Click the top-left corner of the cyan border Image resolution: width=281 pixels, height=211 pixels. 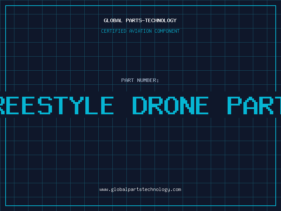6,6
